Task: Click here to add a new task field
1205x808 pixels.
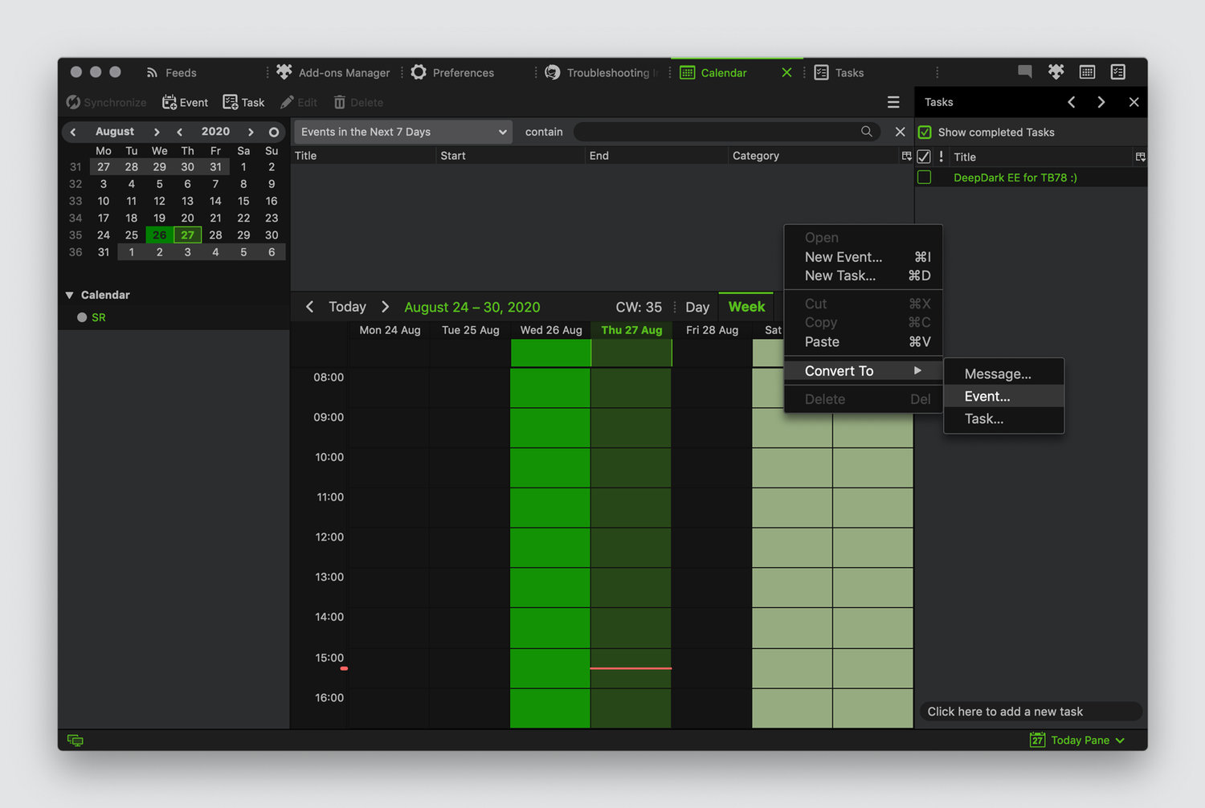Action: [1031, 712]
